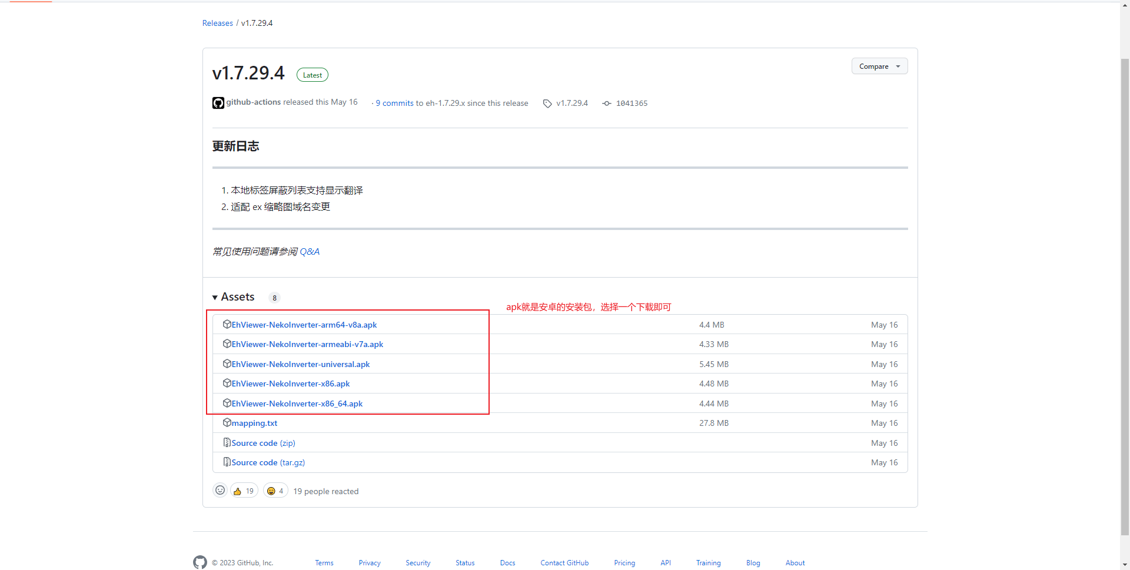
Task: Collapse the Assets section
Action: (234, 297)
